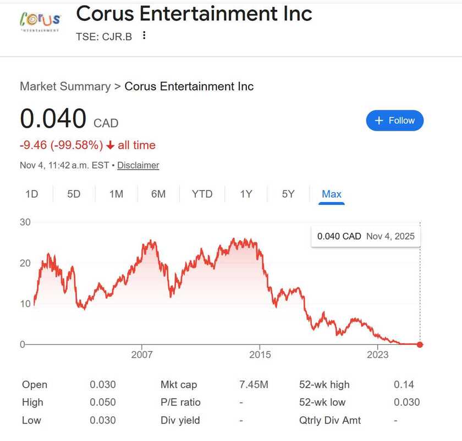Click the 2007 label on chart axis
This screenshot has height=441, width=462.
pos(142,355)
